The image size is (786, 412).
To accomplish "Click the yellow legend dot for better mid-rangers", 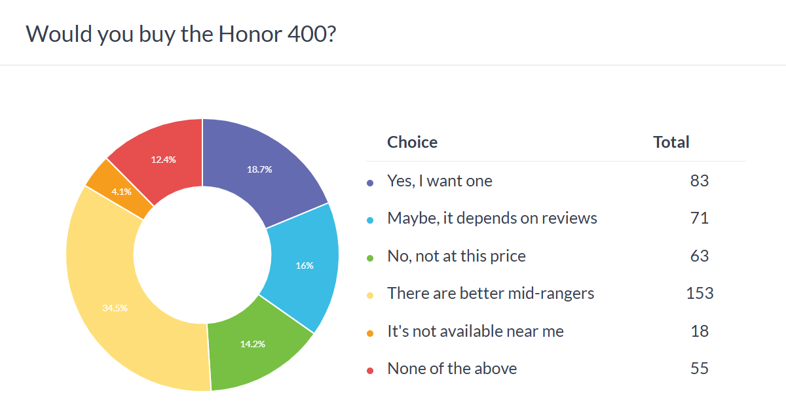I will coord(370,296).
